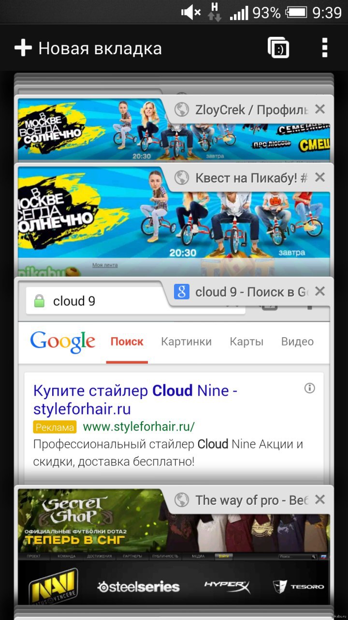The height and width of the screenshot is (620, 348).
Task: Tap the plus icon for a new tab
Action: [x=23, y=48]
